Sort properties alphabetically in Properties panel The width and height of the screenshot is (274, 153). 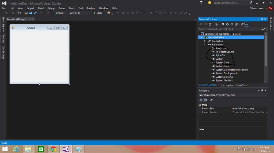[205, 100]
